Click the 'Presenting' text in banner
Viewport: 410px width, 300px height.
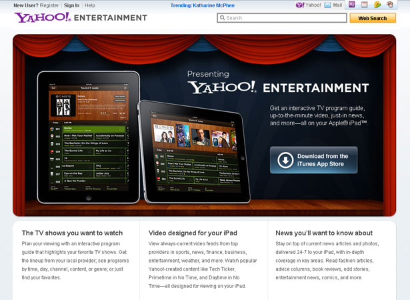click(208, 74)
